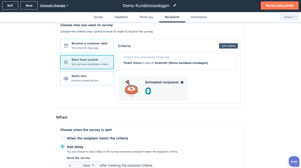This screenshot has width=301, height=168.
Task: Open the Actions dropdown menu
Action: 289,17
